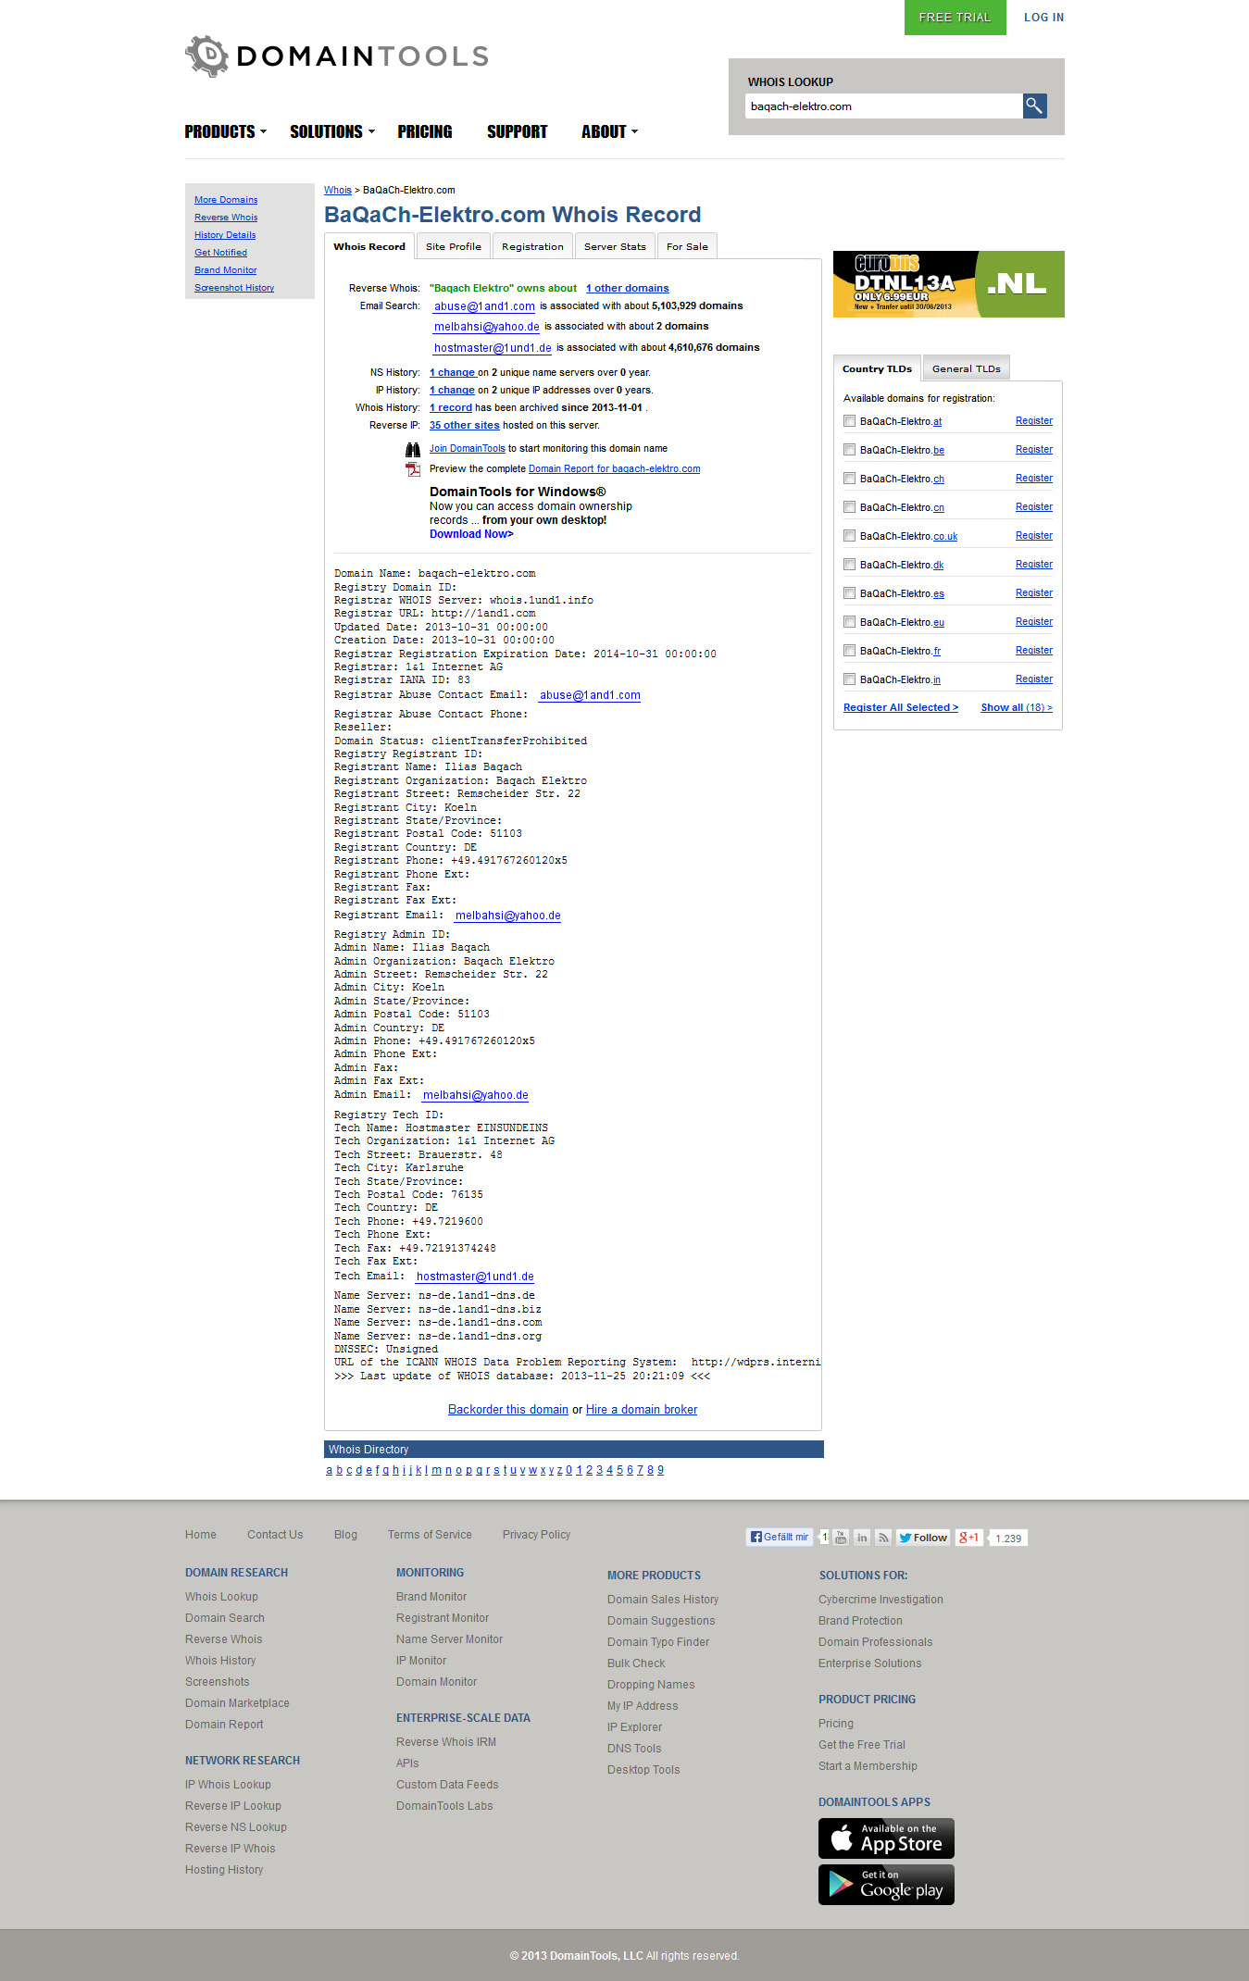Click the Join DomainTools link
The image size is (1249, 1981).
[468, 449]
